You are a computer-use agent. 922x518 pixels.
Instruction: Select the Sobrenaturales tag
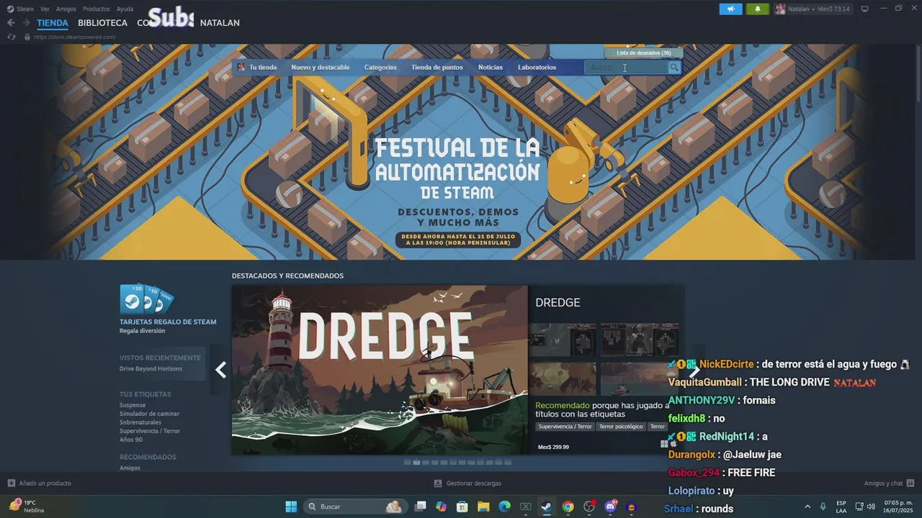click(140, 422)
